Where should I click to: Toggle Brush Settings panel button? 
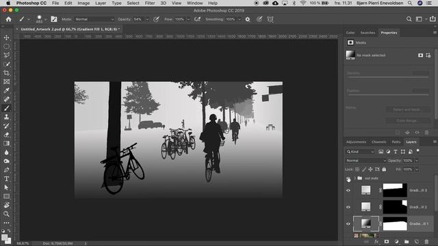(54, 19)
